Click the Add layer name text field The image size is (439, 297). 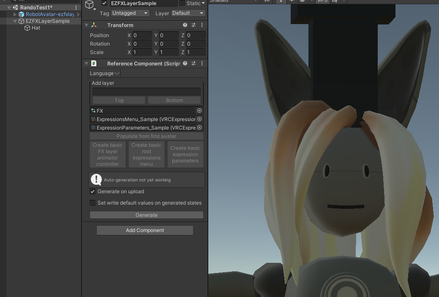[147, 92]
